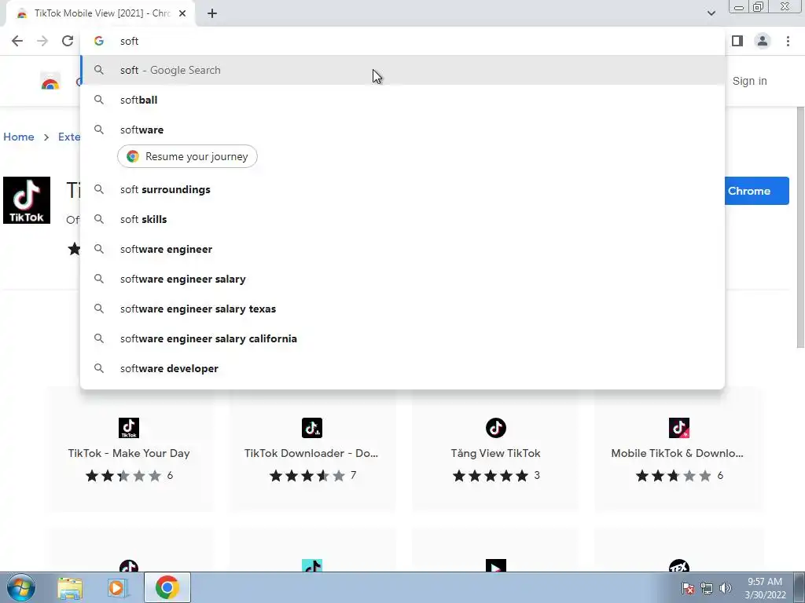Open the tab search dropdown arrow
The width and height of the screenshot is (805, 603).
coord(711,13)
